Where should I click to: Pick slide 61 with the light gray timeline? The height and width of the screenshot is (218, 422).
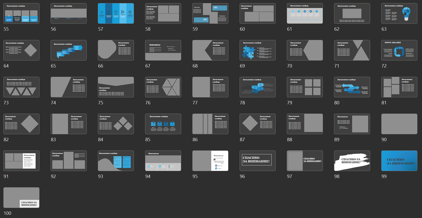(x=305, y=13)
